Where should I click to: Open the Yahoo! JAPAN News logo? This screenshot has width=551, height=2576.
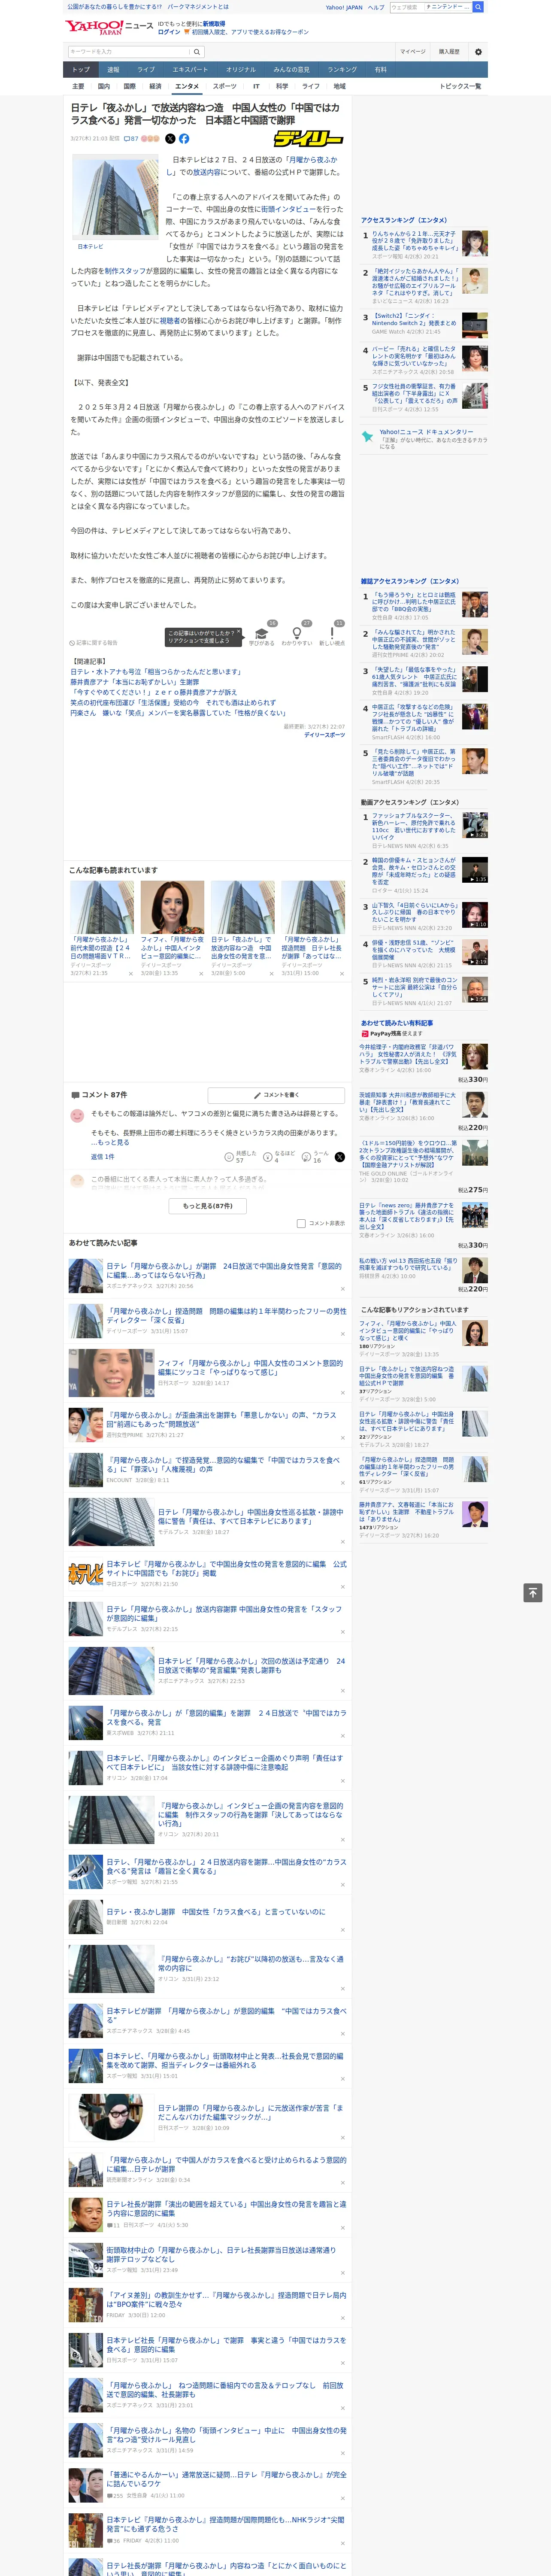pos(109,27)
